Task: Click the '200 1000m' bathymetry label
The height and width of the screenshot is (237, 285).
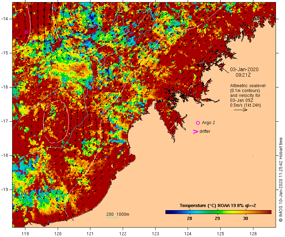Action: 118,214
